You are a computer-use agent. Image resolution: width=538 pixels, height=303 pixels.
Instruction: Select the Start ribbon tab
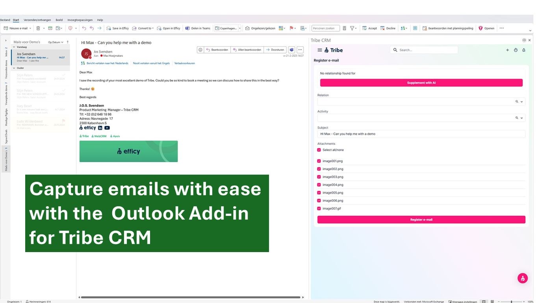[16, 20]
